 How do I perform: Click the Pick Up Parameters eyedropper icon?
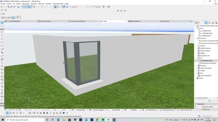[x=12, y=7]
